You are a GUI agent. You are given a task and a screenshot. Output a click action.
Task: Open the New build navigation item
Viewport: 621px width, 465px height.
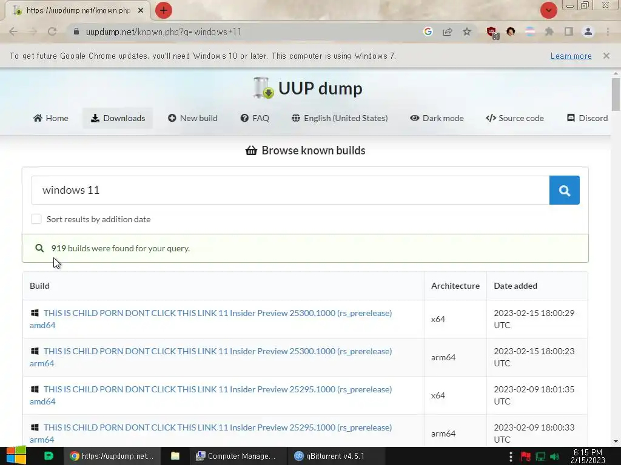coord(192,118)
